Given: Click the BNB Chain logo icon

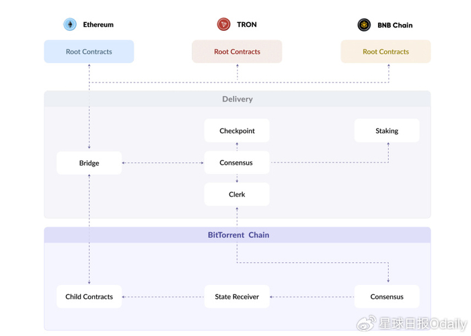Looking at the screenshot, I should [x=364, y=25].
